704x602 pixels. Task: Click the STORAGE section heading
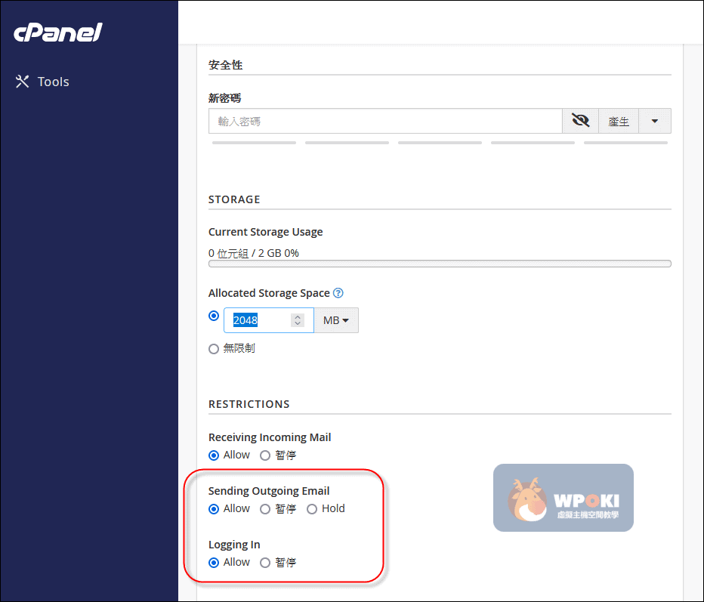point(234,199)
